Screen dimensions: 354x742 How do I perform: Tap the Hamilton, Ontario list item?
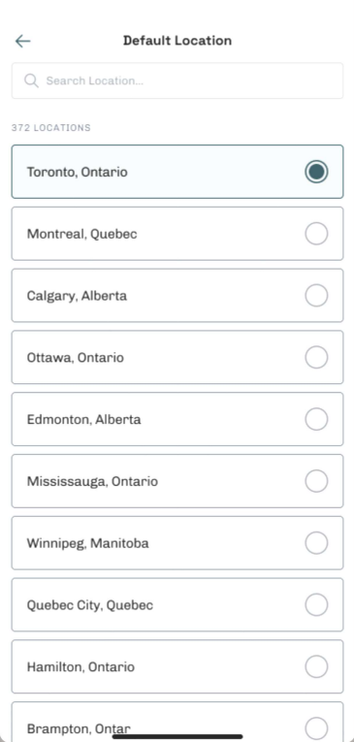tap(177, 666)
